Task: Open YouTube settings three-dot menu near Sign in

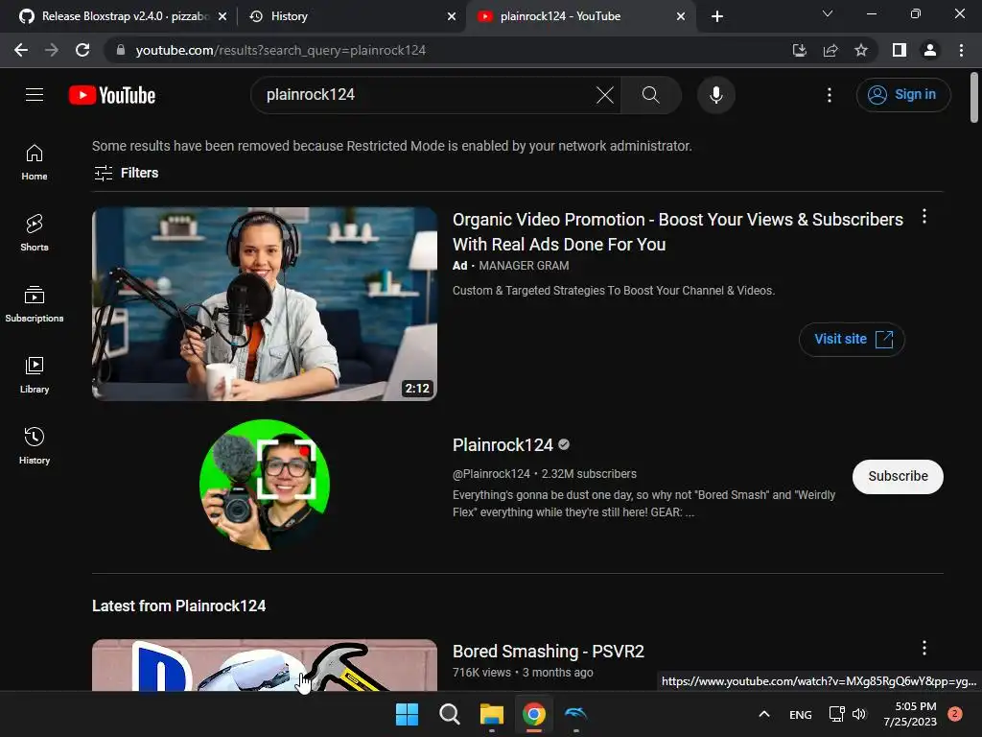Action: coord(830,95)
